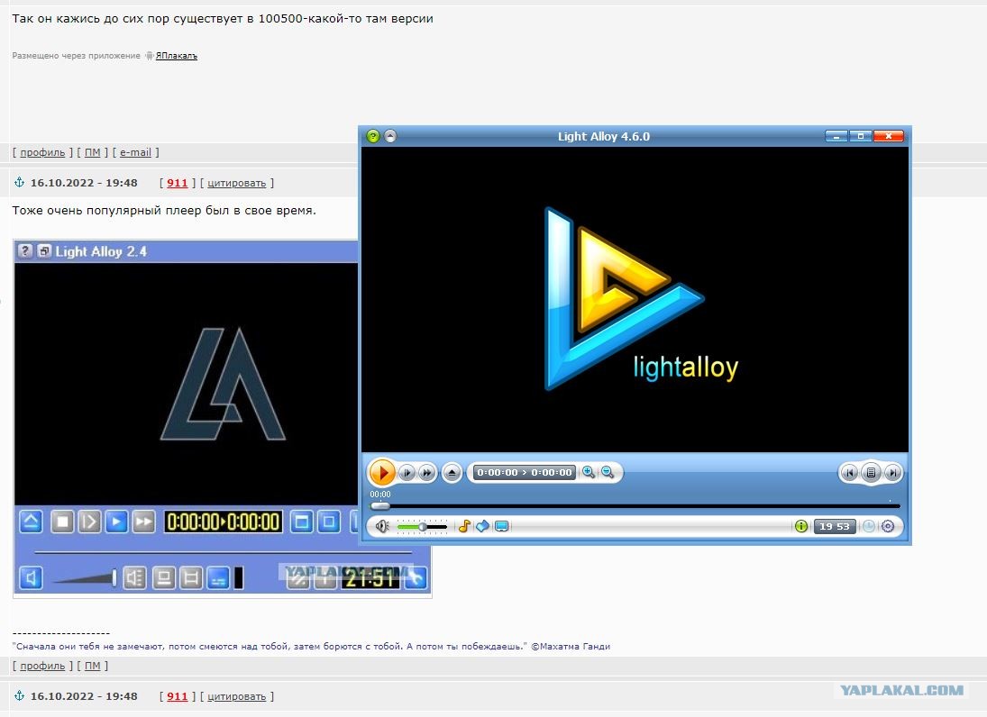Click the scheduler clock icon in Light Alloy 4.6.0

click(x=869, y=526)
